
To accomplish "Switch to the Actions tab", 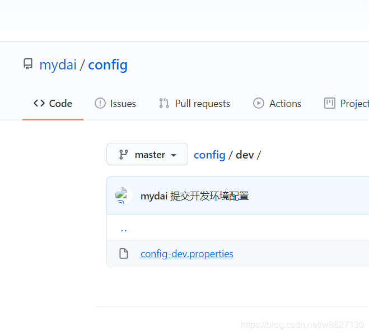I will coord(277,104).
